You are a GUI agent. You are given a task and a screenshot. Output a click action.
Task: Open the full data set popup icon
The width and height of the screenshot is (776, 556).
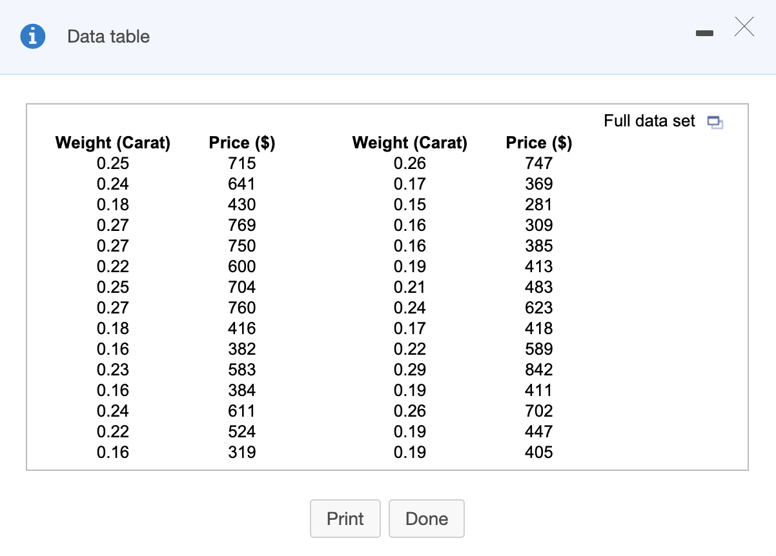click(x=713, y=122)
